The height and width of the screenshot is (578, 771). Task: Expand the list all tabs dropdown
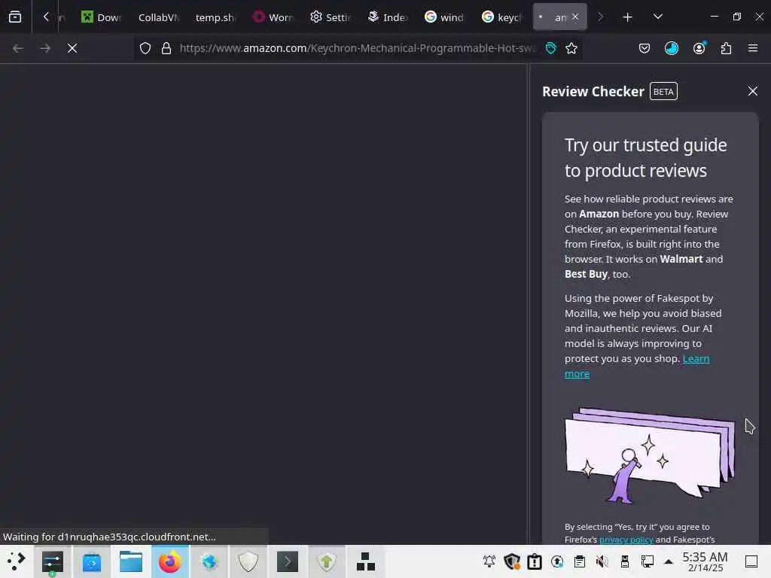point(657,17)
